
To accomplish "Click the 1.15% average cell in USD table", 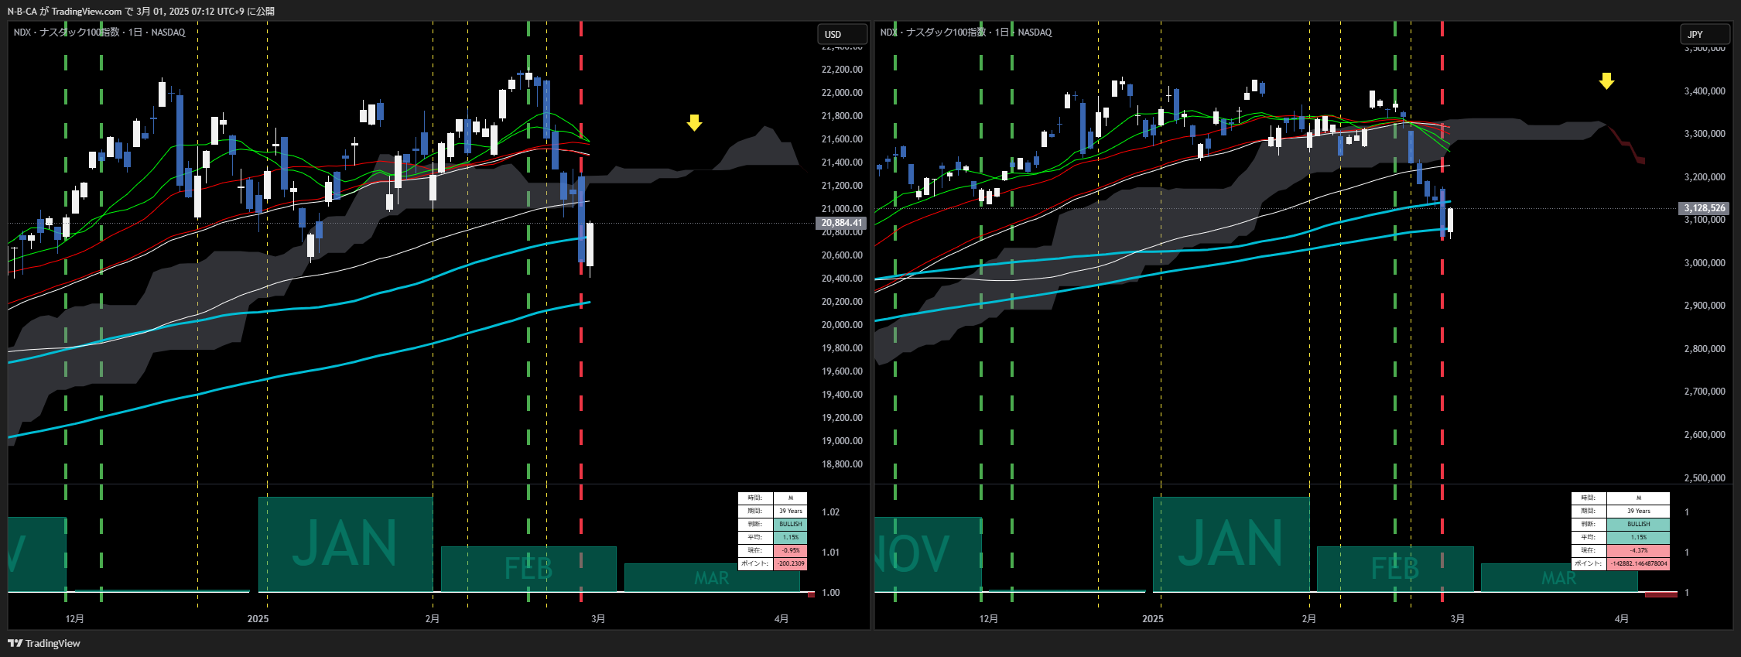I will (790, 537).
